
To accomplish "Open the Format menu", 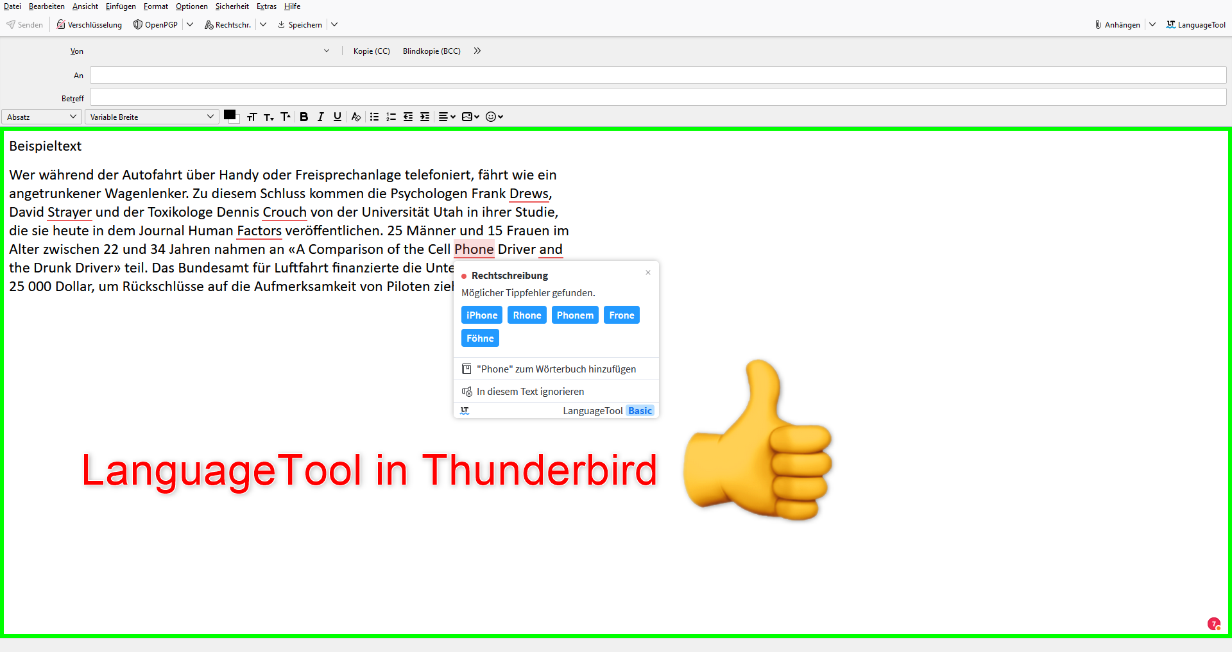I will (x=156, y=6).
